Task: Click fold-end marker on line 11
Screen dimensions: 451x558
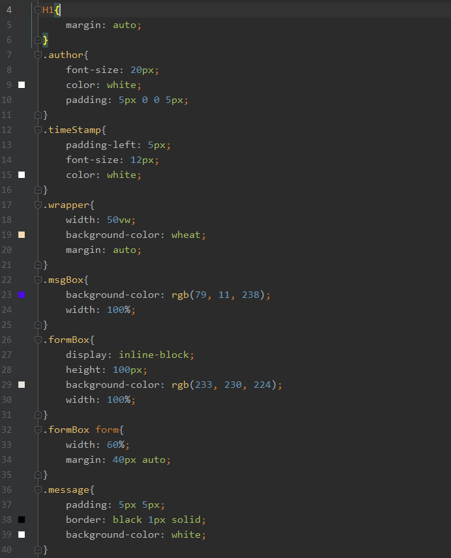Action: (x=38, y=115)
